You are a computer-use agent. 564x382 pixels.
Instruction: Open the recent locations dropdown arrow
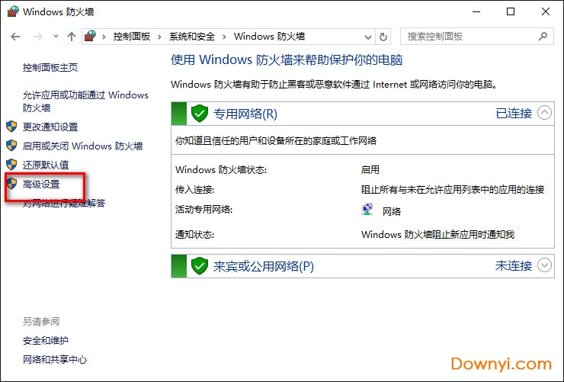point(56,36)
